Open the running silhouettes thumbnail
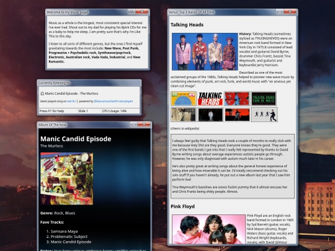The height and width of the screenshot is (251, 335). point(264,115)
